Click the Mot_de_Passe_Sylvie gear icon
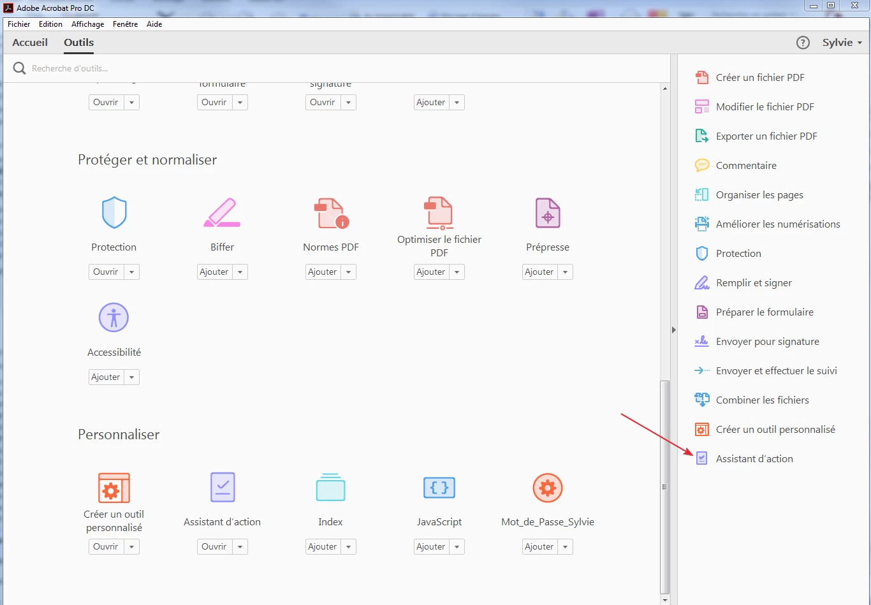This screenshot has height=605, width=871. pos(548,488)
